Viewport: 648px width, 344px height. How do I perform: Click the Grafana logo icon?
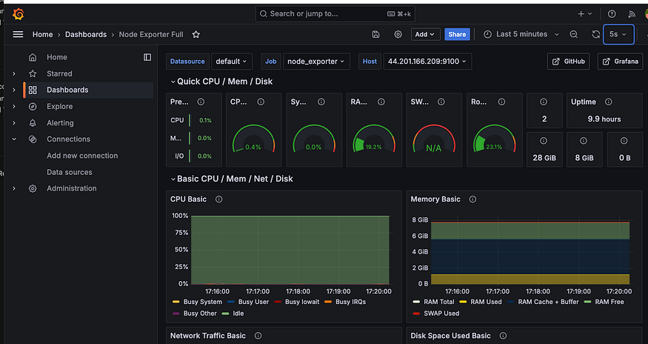[19, 14]
